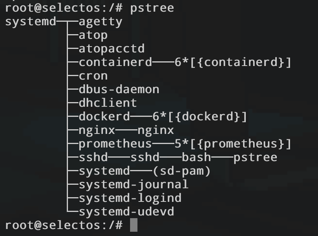The image size is (318, 236).
Task: Select the containerd parent process
Action: pos(115,62)
